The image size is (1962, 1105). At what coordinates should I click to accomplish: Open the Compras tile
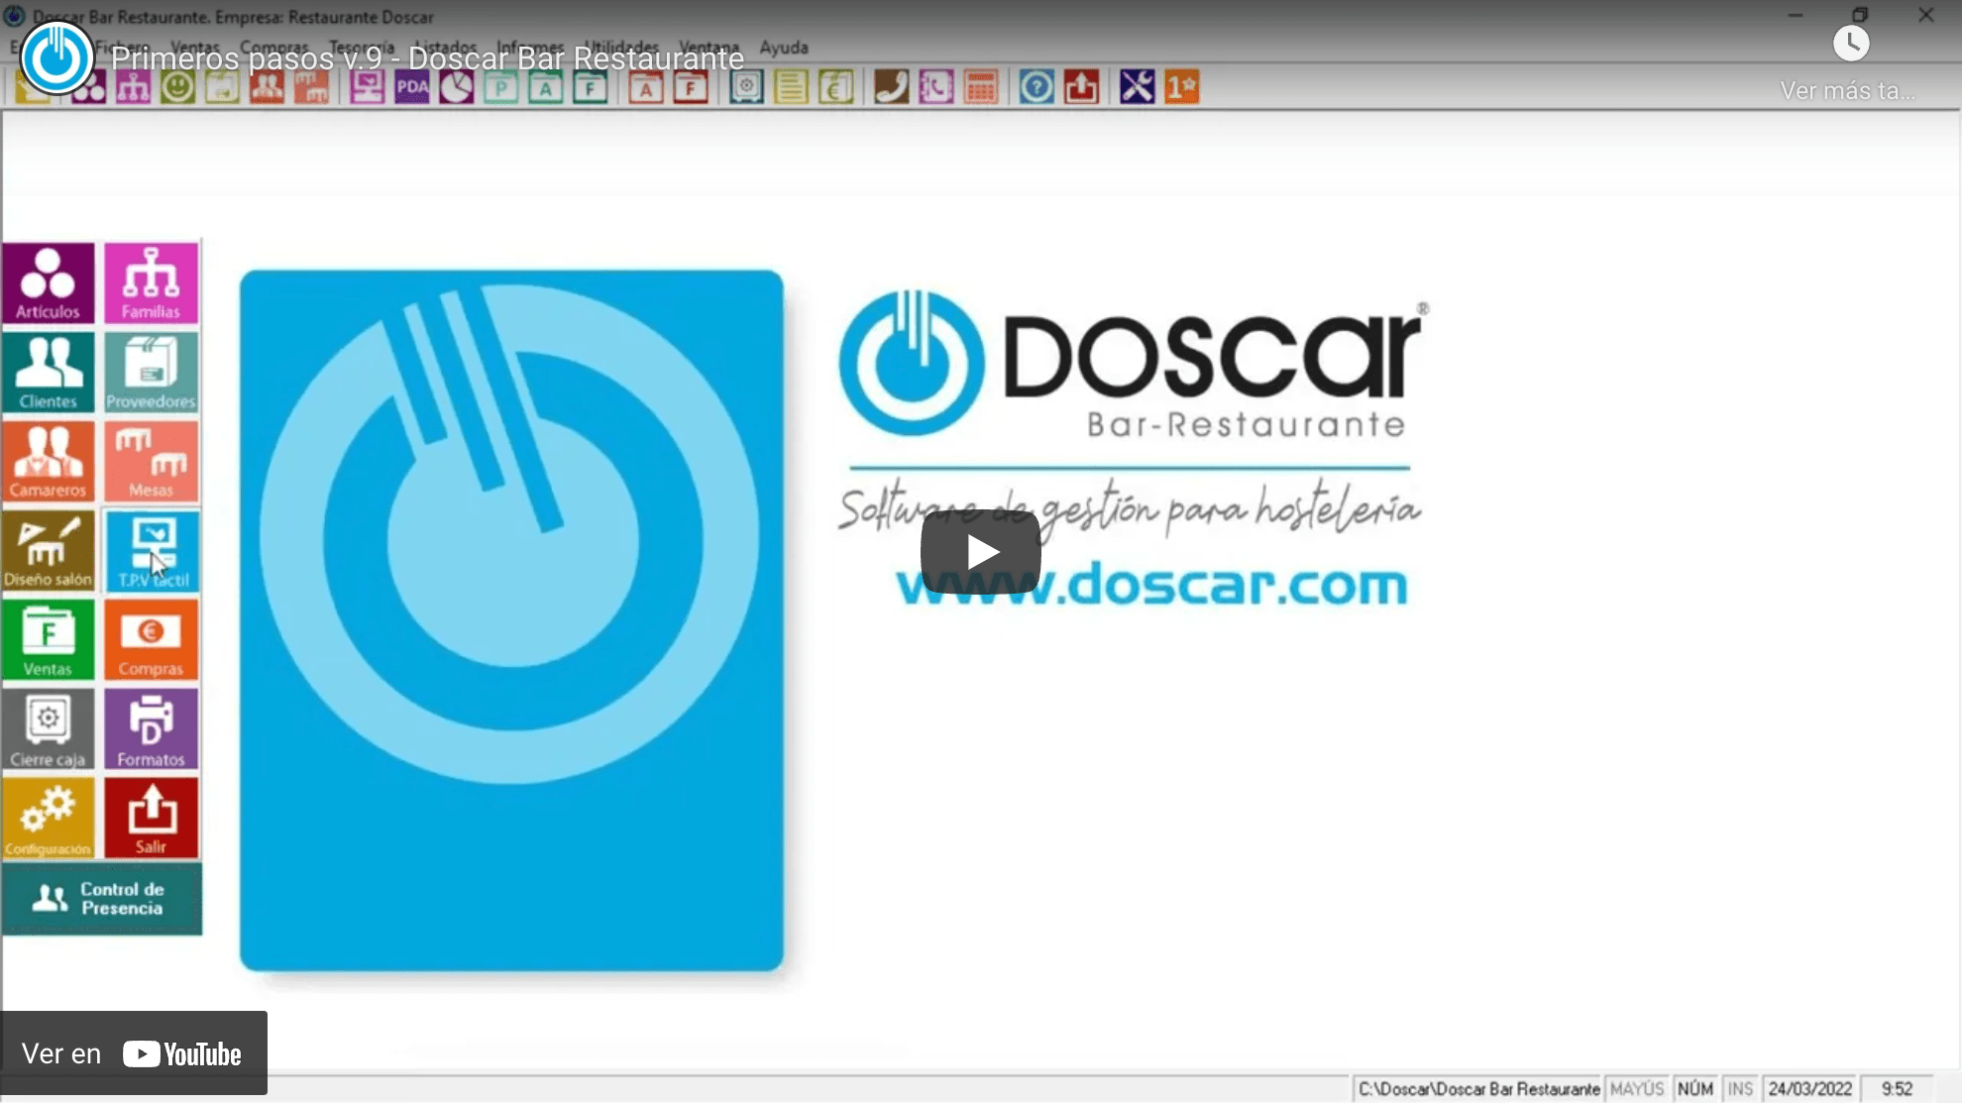[x=151, y=640]
